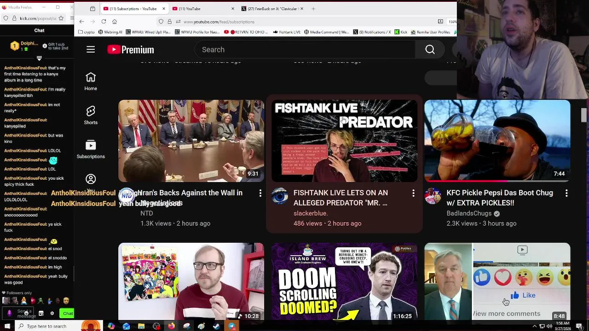Viewport: 589px width, 331px height.
Task: Expand the Kick leaderboard chevron arrow
Action: click(39, 58)
